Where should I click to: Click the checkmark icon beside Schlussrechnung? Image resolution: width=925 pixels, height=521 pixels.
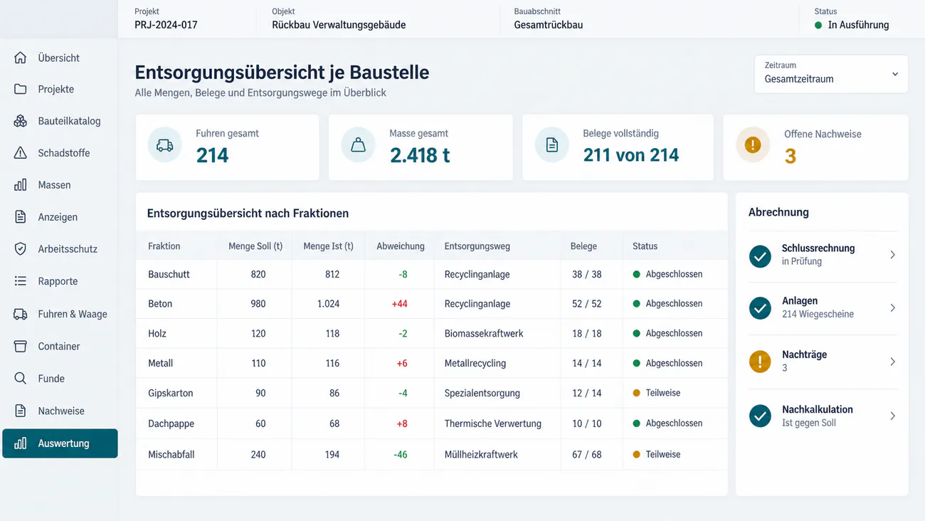click(x=760, y=256)
